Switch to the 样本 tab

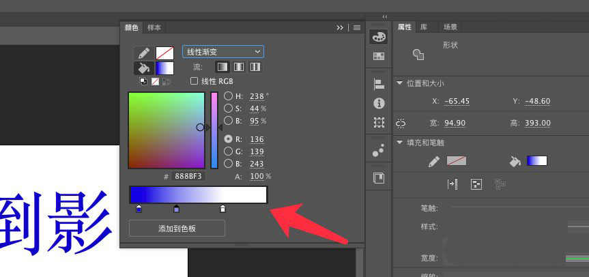pyautogui.click(x=154, y=28)
